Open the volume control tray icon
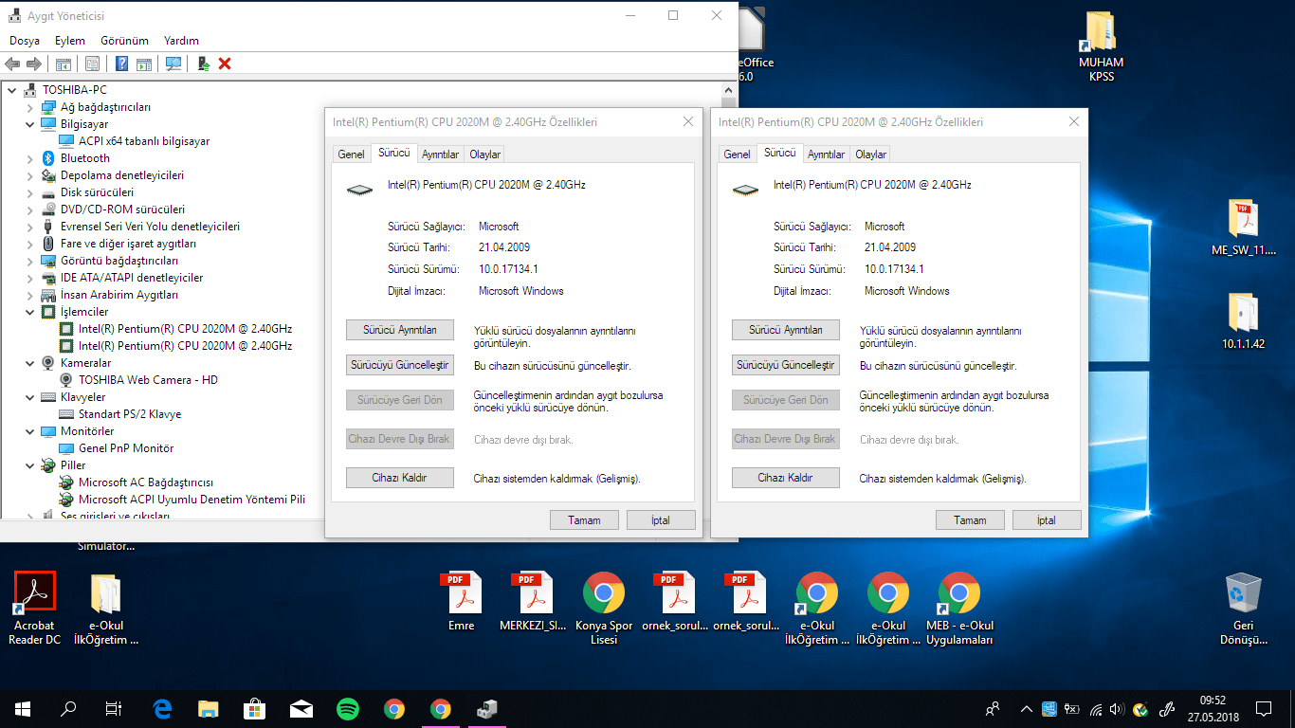Image resolution: width=1295 pixels, height=728 pixels. (x=1118, y=708)
